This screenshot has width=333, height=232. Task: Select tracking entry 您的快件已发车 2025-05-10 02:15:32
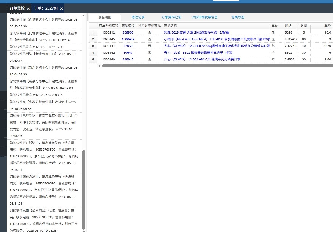tap(44, 47)
